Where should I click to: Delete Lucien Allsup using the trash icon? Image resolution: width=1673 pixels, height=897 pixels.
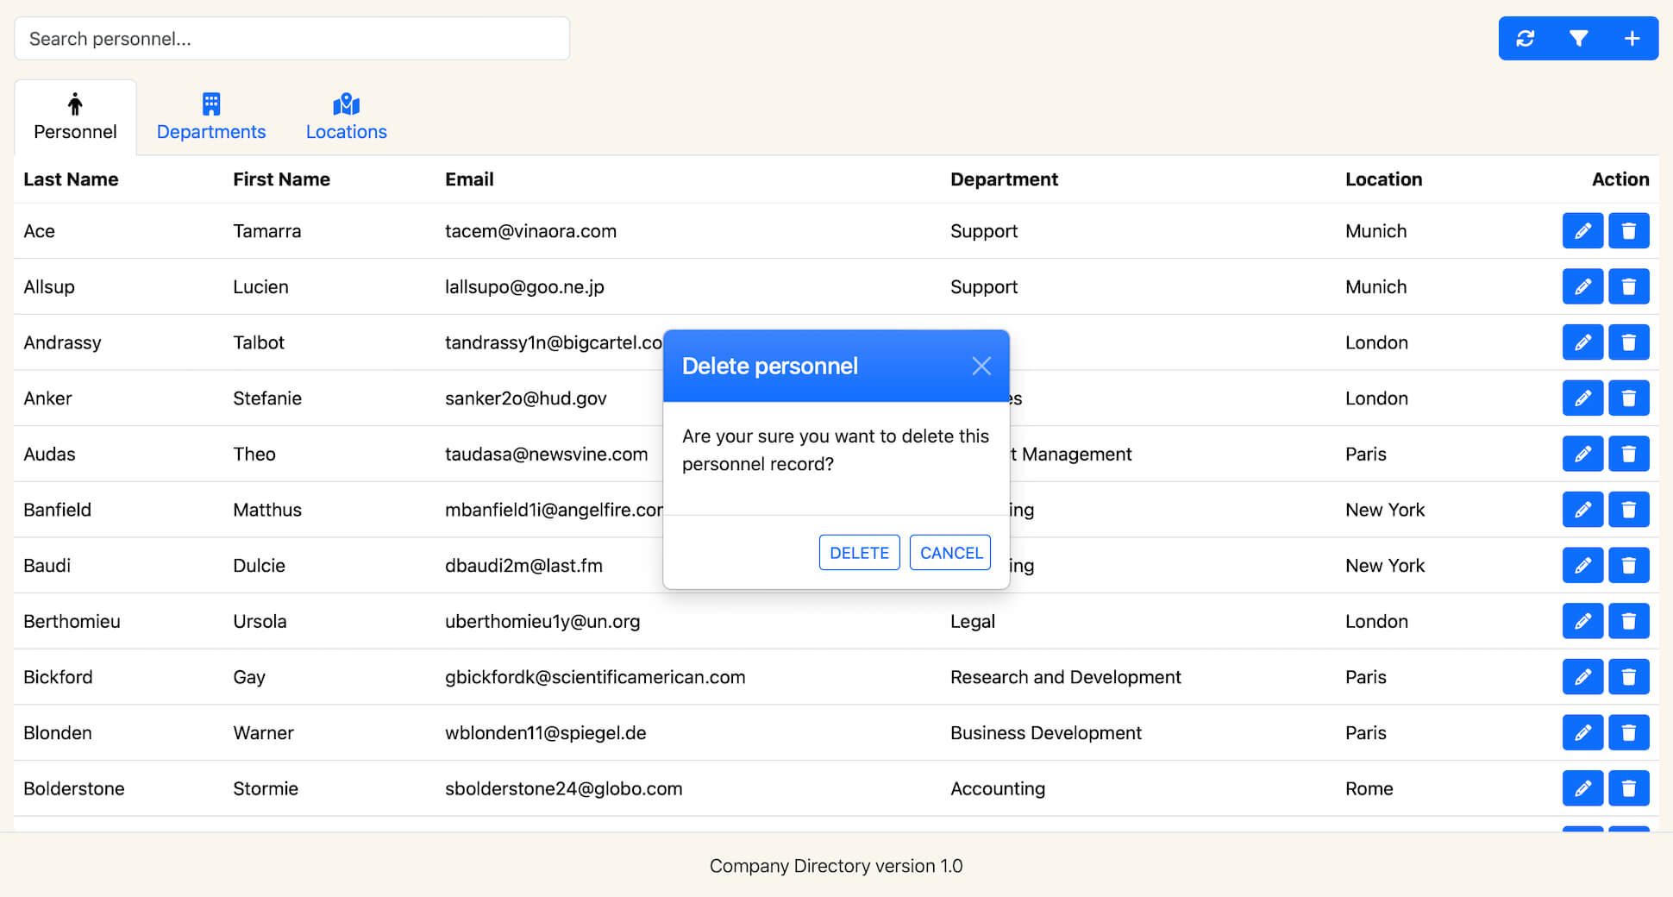(x=1628, y=286)
